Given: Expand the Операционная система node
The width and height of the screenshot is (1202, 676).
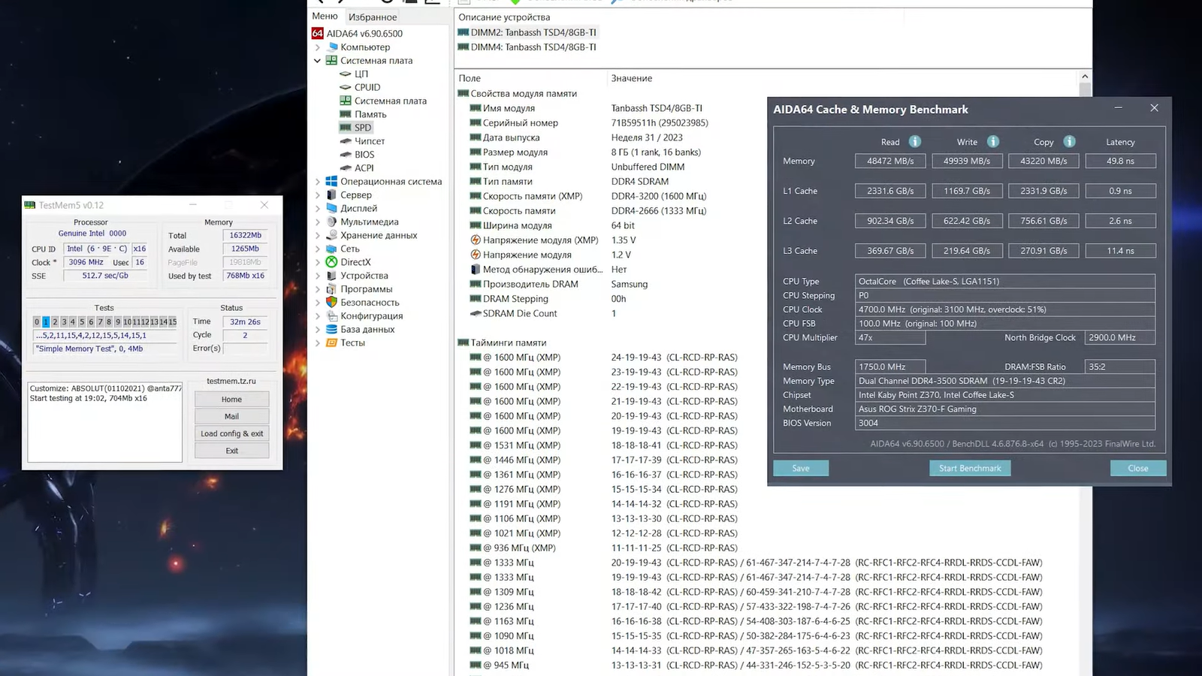Looking at the screenshot, I should [x=317, y=182].
